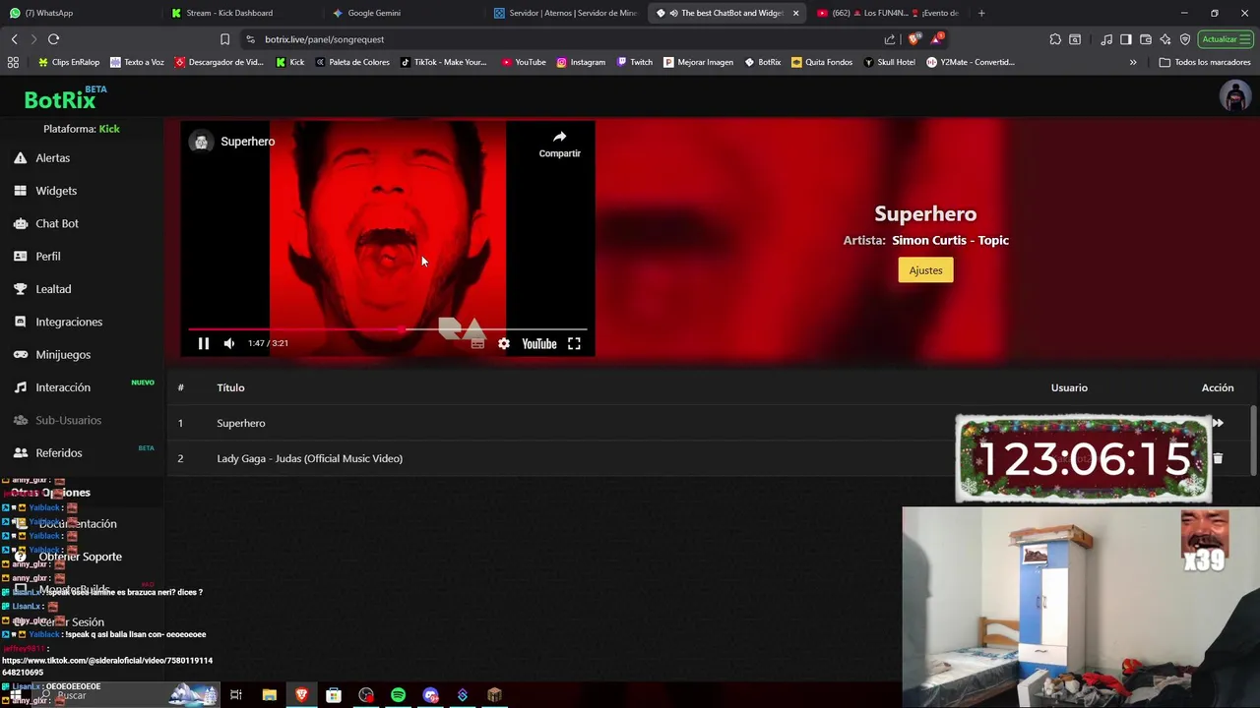Open the Brave VPN shield icon
The image size is (1260, 708).
1185,39
